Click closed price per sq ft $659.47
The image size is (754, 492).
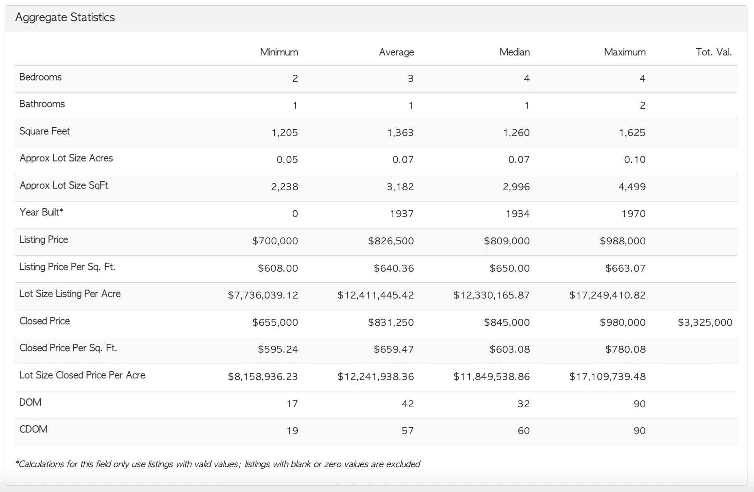[394, 349]
